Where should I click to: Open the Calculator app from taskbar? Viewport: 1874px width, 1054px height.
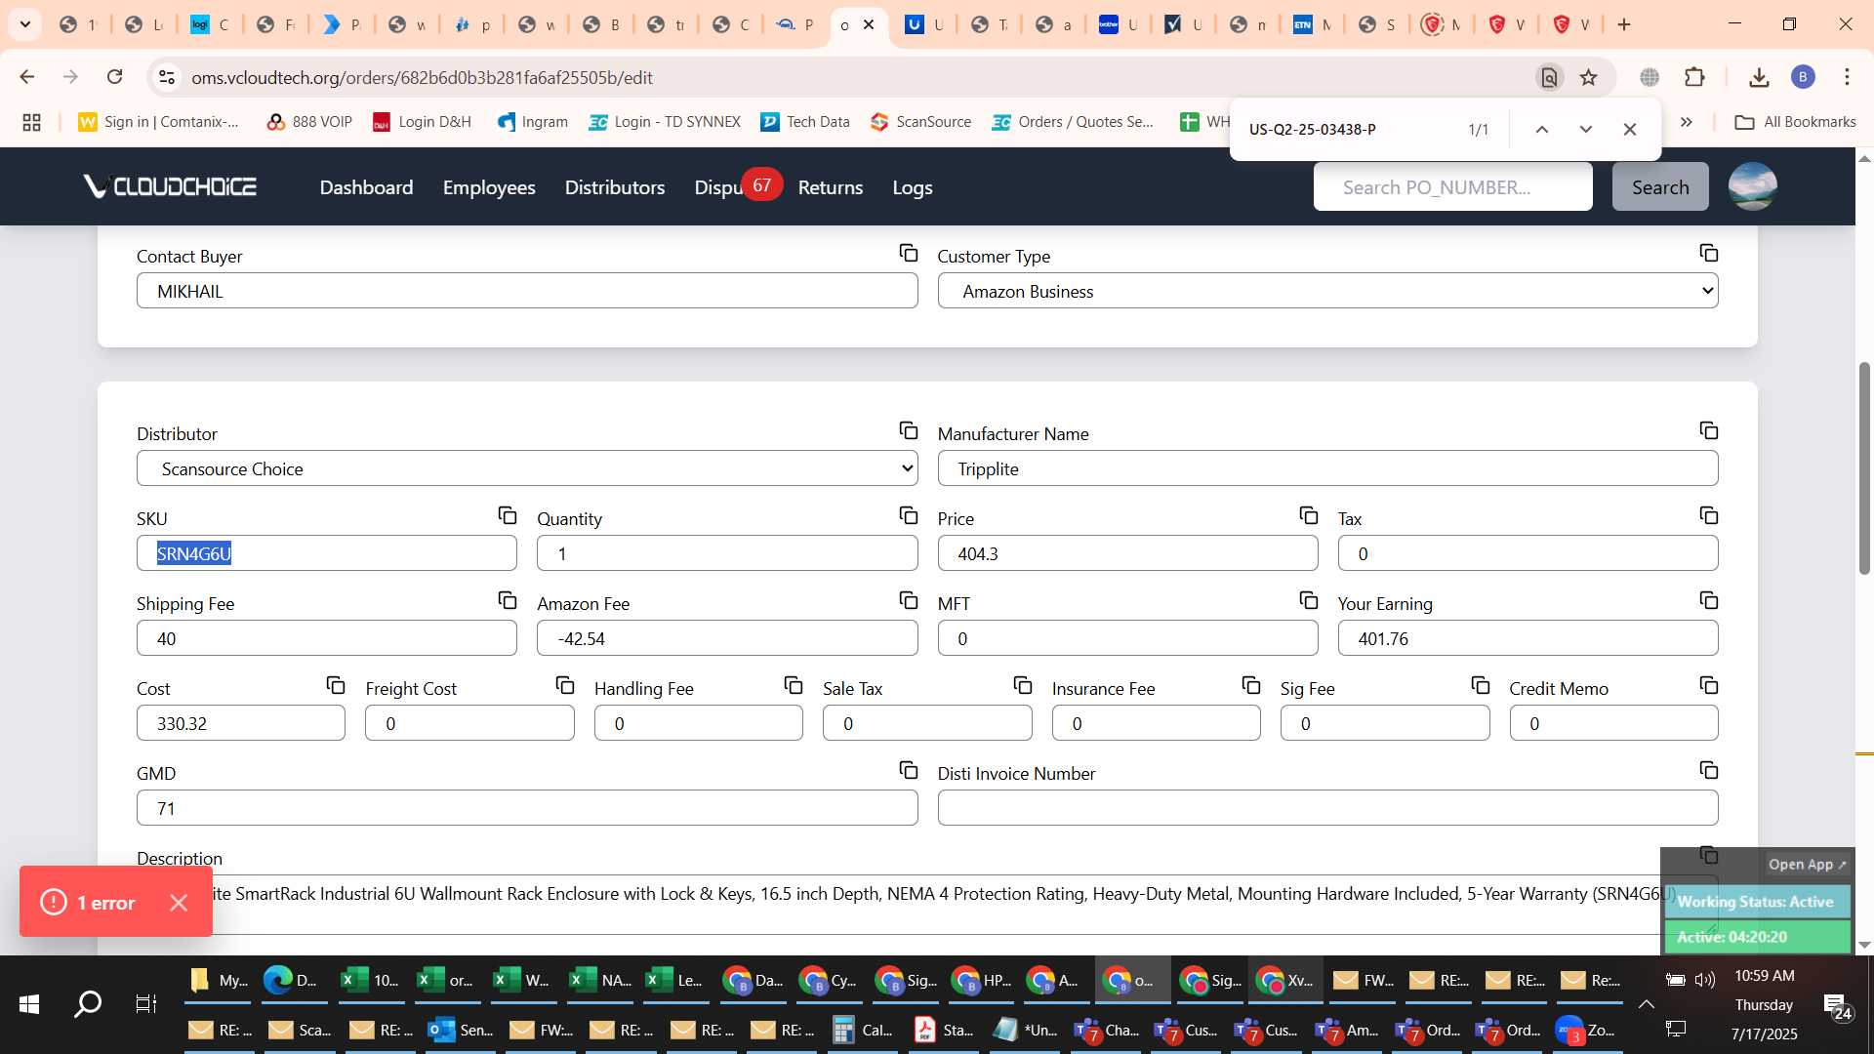pos(863,1030)
